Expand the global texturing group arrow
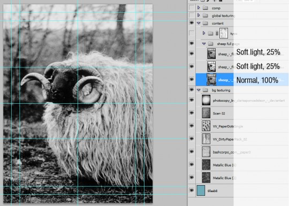289x206 pixels. point(199,15)
